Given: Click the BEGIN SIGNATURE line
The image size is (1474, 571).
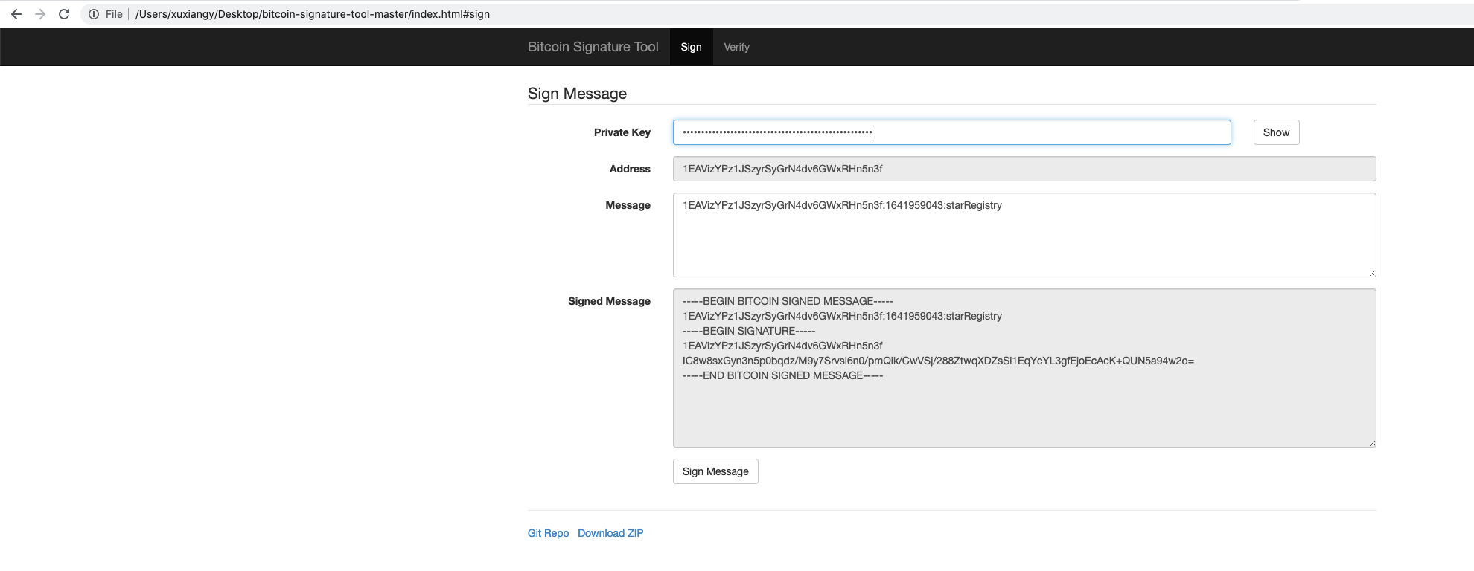Looking at the screenshot, I should point(749,331).
